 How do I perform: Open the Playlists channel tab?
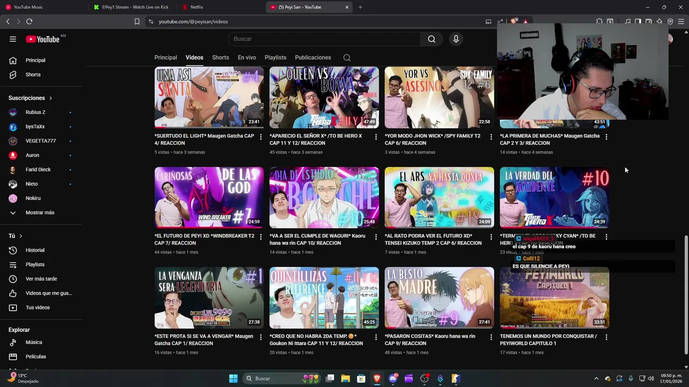click(276, 58)
